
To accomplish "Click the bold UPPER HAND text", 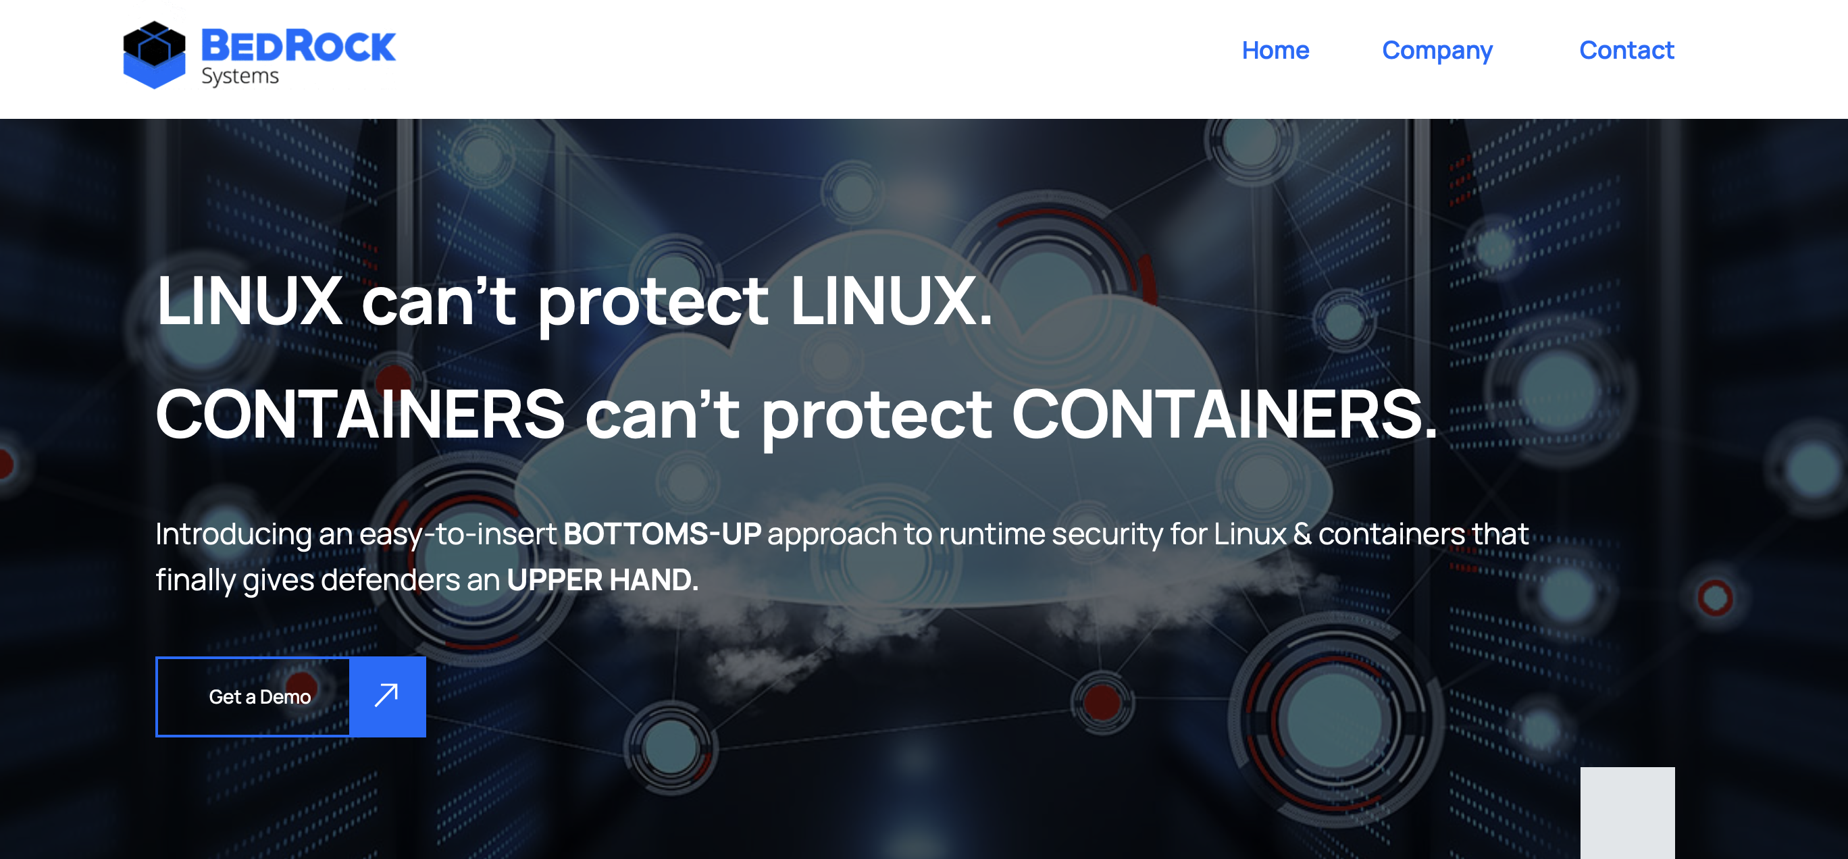I will pyautogui.click(x=602, y=579).
